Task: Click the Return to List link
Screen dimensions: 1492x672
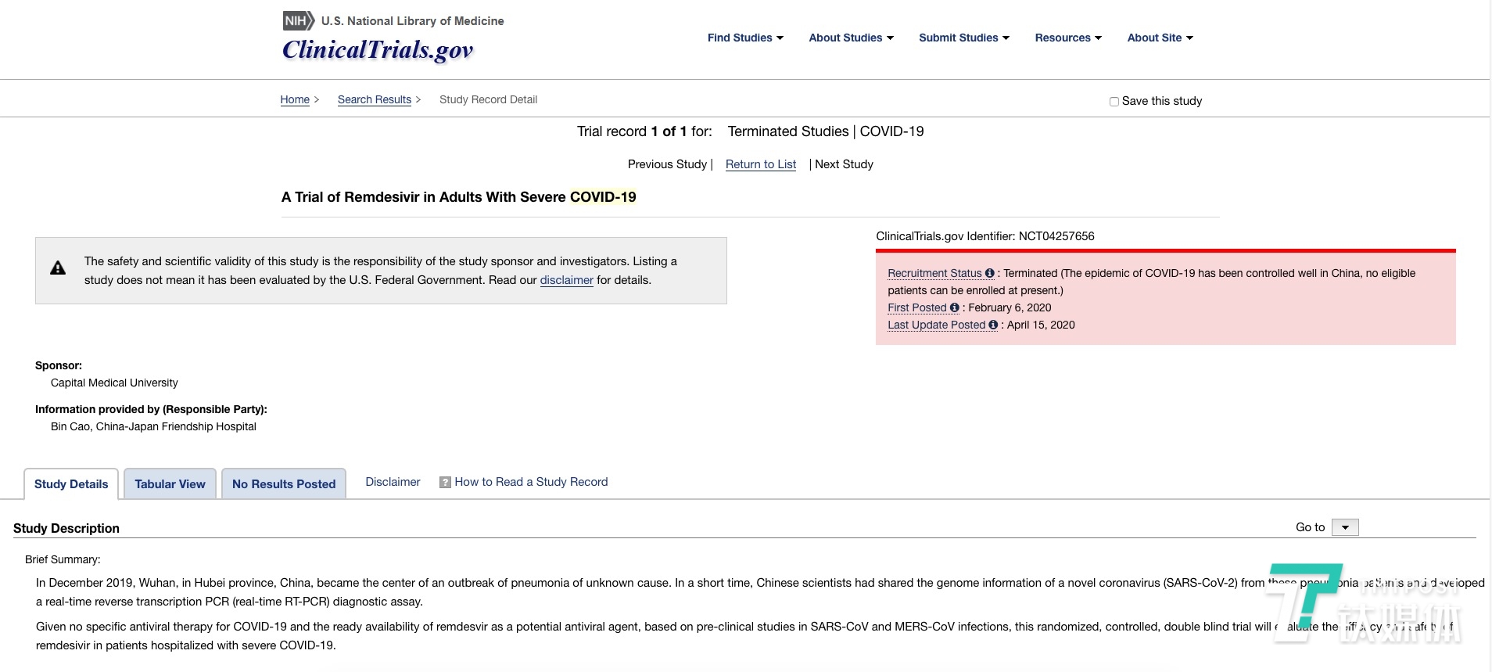Action: click(x=760, y=164)
